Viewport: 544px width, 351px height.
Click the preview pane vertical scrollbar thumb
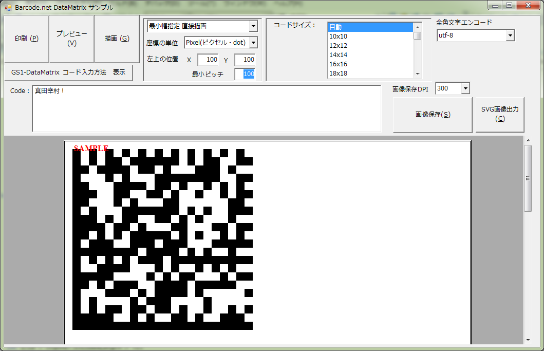click(x=528, y=178)
